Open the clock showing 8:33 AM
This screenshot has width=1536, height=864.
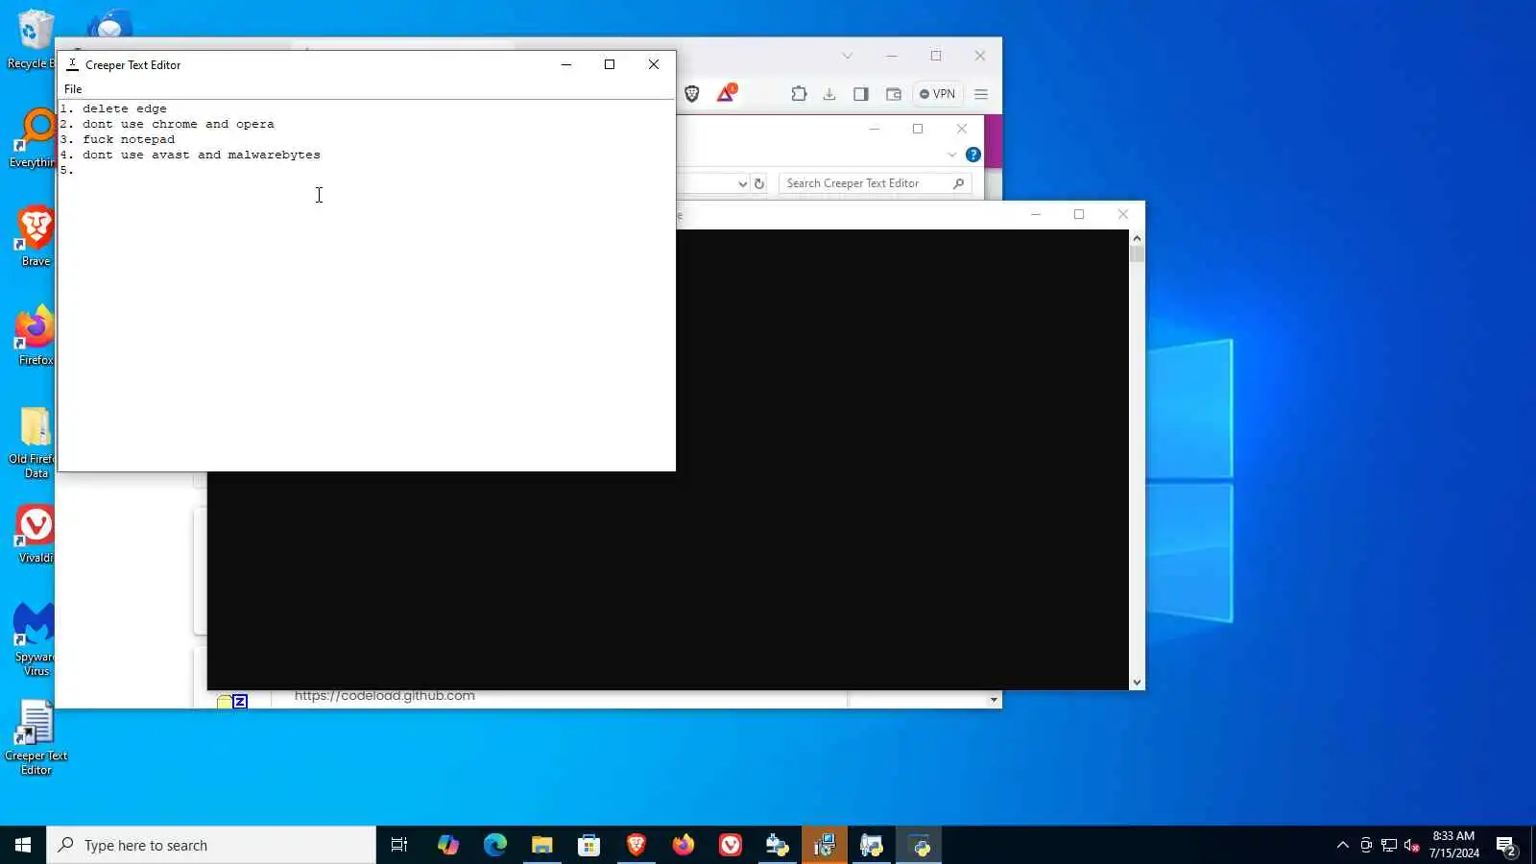pyautogui.click(x=1453, y=845)
